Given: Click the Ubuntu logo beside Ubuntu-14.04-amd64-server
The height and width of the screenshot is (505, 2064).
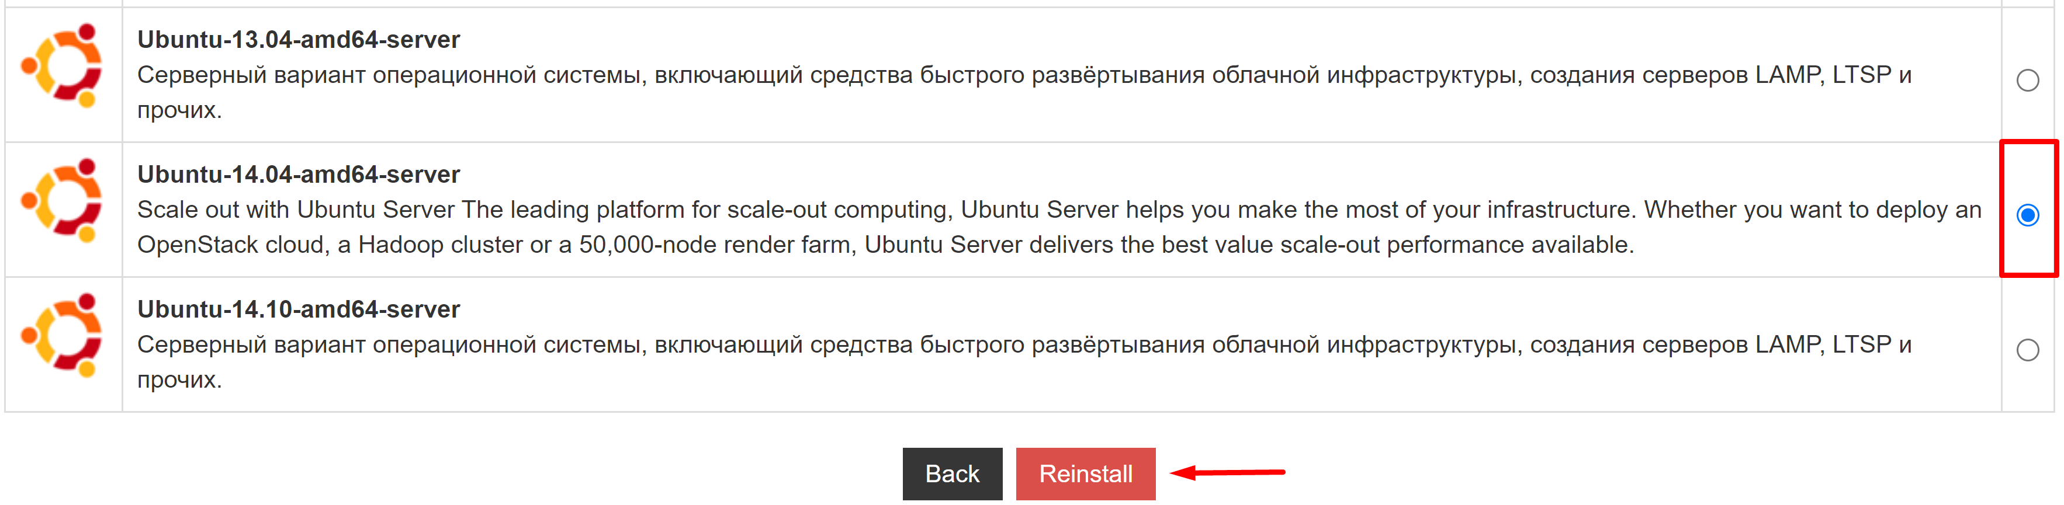Looking at the screenshot, I should pos(63,200).
